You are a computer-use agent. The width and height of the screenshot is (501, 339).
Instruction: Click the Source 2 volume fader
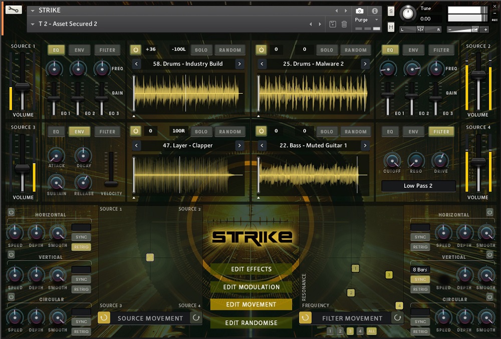pyautogui.click(x=478, y=75)
